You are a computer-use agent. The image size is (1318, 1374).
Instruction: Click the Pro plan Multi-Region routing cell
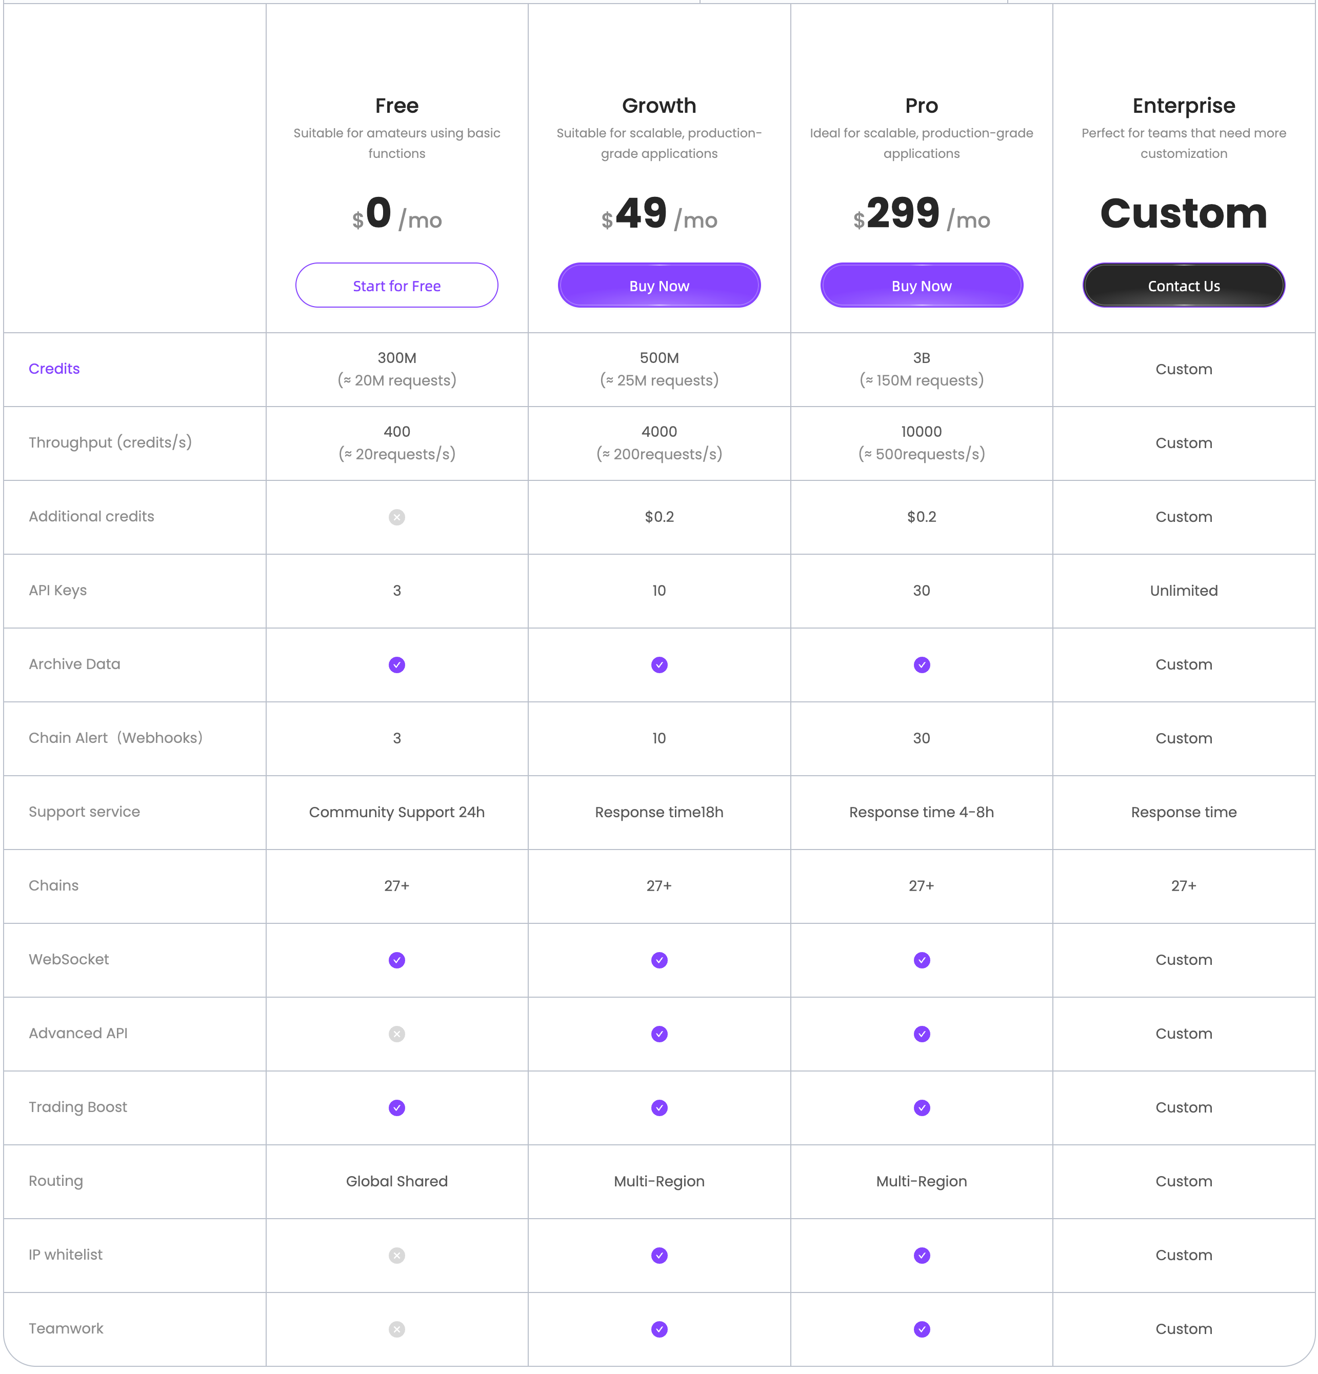coord(921,1181)
